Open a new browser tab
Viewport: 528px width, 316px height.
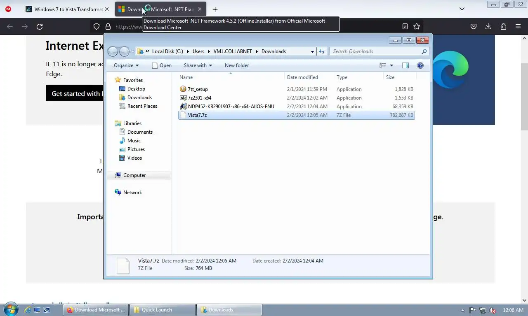pyautogui.click(x=215, y=9)
